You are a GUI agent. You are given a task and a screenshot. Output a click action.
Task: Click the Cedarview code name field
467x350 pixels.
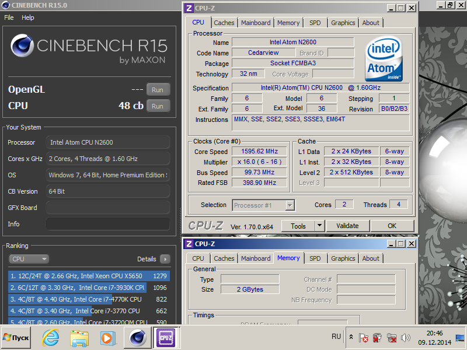click(264, 52)
